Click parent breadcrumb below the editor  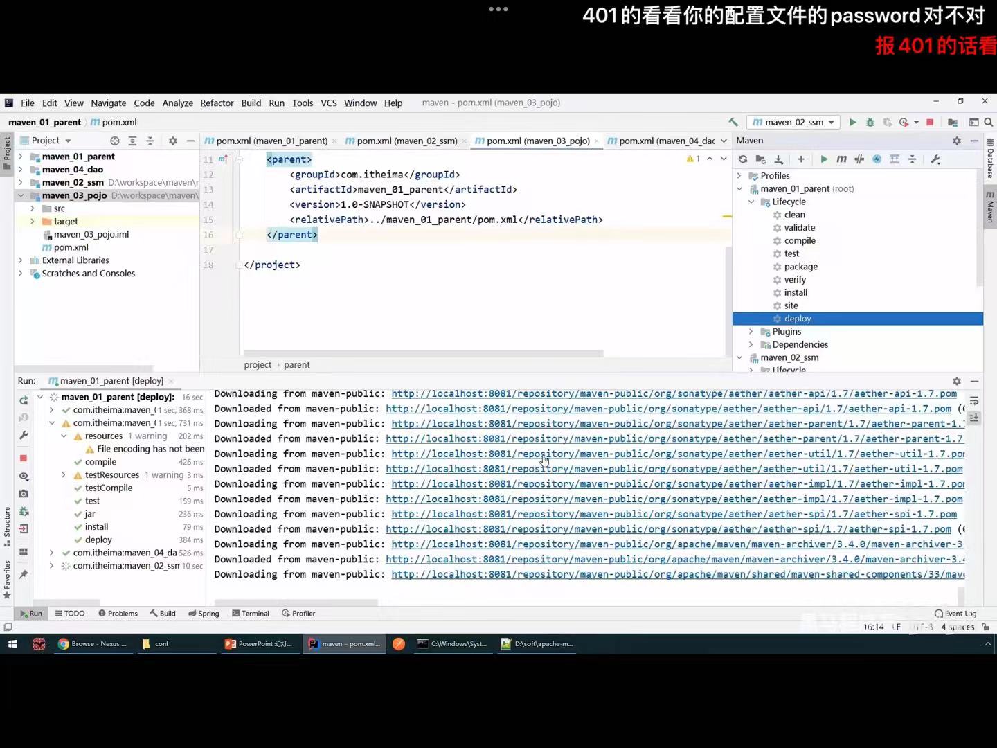pos(296,365)
